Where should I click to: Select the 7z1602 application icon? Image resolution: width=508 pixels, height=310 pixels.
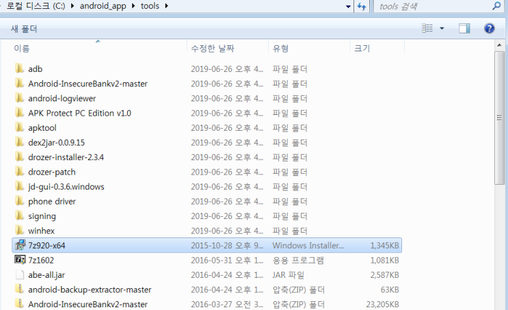coord(20,259)
